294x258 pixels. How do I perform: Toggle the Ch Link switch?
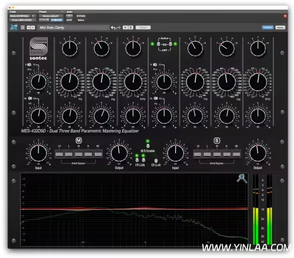pos(156,161)
